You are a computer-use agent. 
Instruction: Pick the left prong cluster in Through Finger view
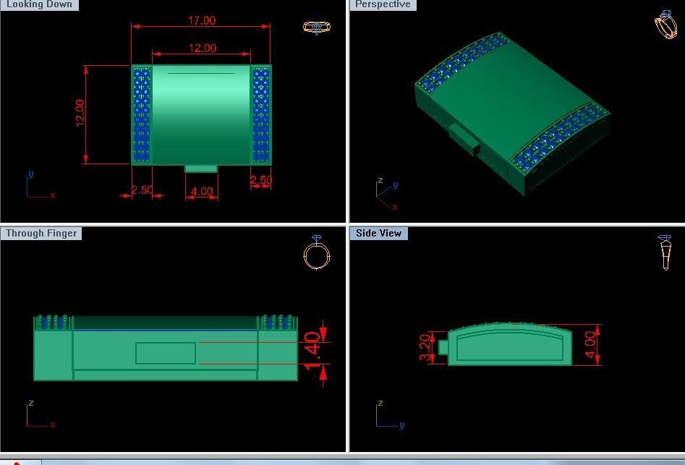pos(54,323)
